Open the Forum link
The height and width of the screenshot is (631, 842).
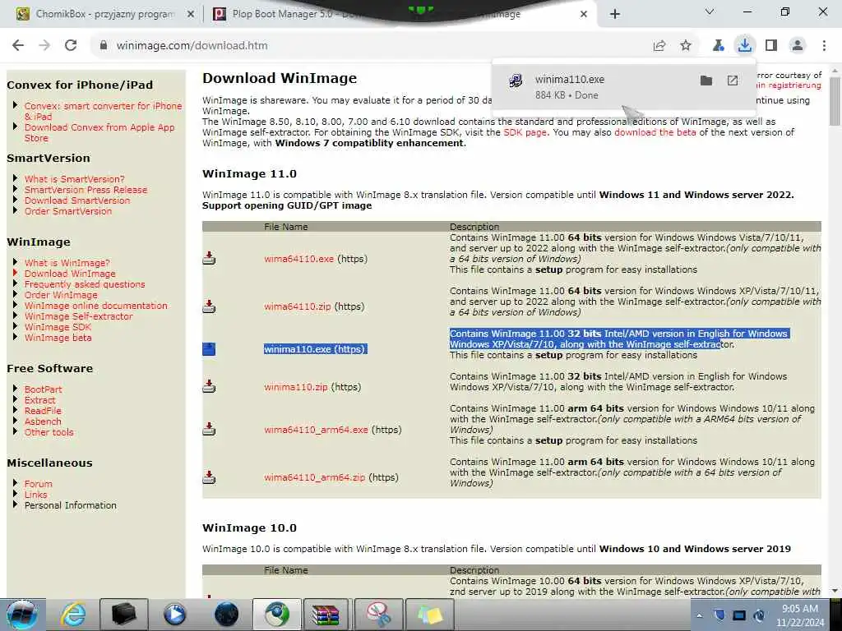coord(38,484)
